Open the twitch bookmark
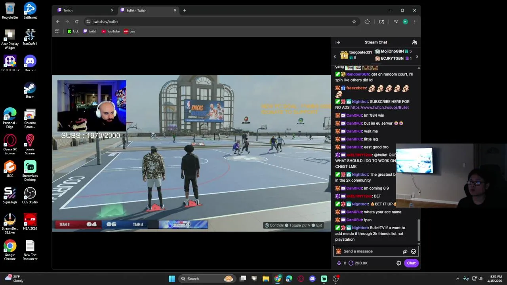Viewport: 507px width, 285px height. pos(90,31)
